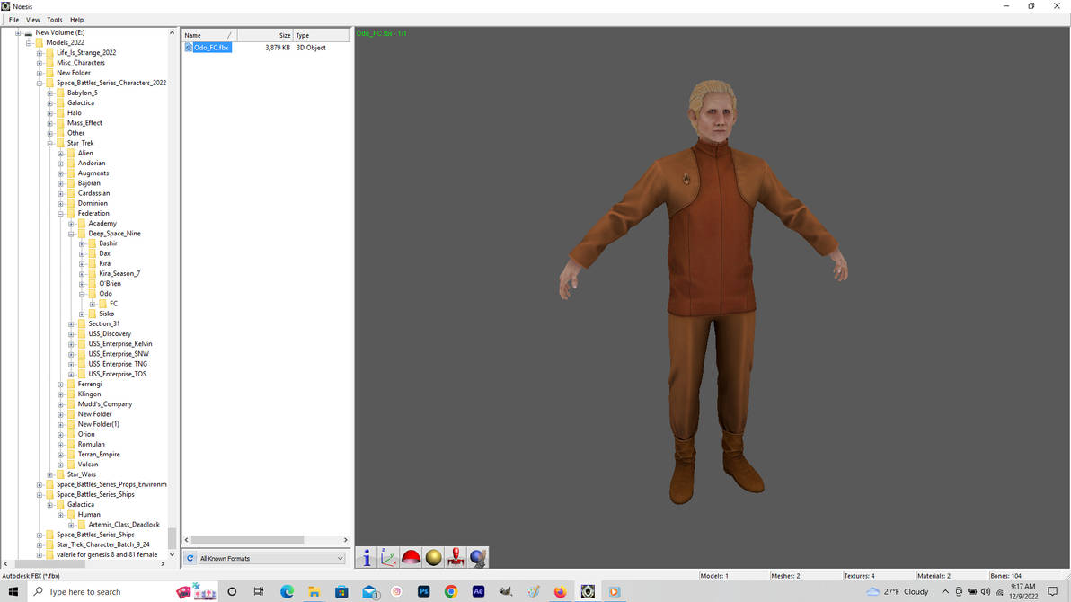The height and width of the screenshot is (602, 1071).
Task: Open the Mail app on the taskbar
Action: 369,592
